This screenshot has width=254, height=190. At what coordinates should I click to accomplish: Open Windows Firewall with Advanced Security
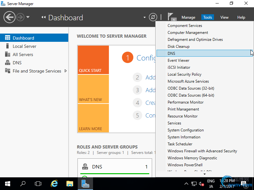(202, 151)
